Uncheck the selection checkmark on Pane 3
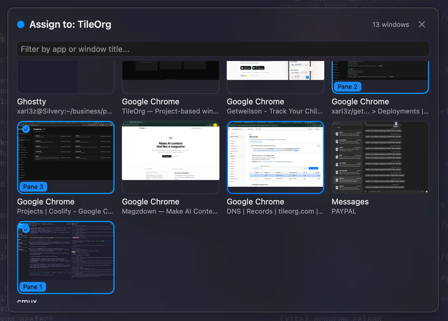448x321 pixels. pyautogui.click(x=26, y=129)
